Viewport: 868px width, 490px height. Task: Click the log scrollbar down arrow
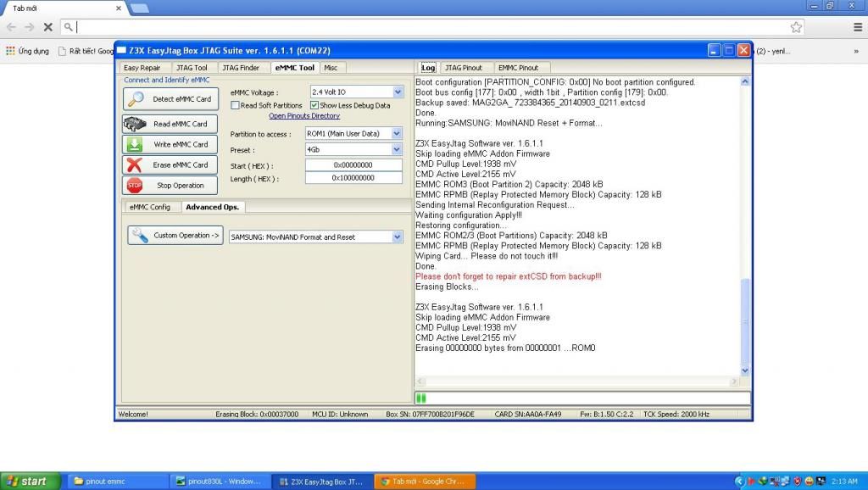tap(745, 371)
